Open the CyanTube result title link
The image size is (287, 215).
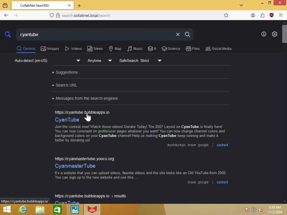[67, 120]
